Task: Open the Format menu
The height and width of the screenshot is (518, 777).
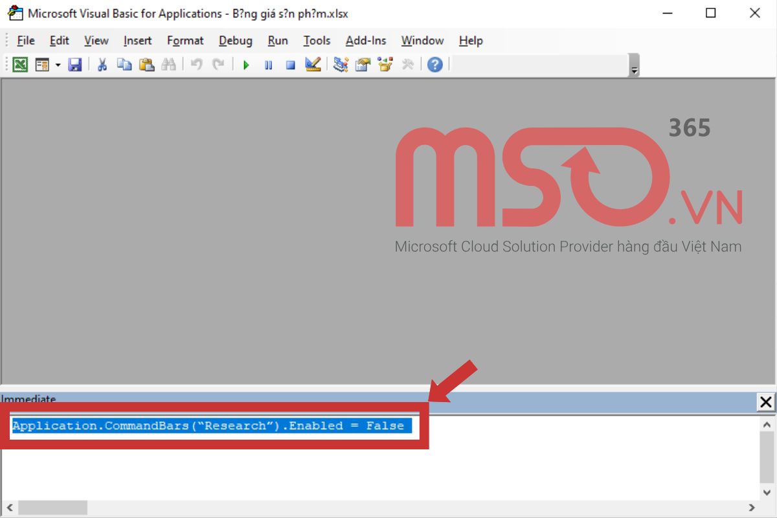Action: click(x=185, y=40)
